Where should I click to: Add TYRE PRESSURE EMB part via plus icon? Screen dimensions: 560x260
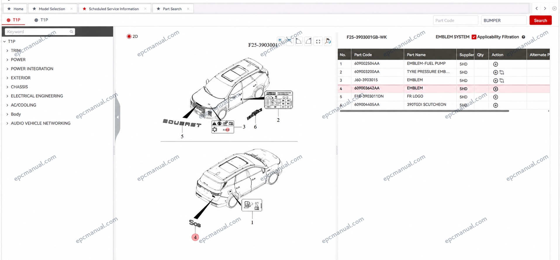pos(495,72)
